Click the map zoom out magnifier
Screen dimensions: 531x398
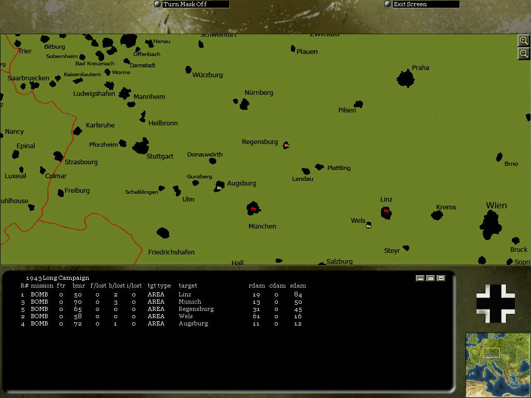[524, 53]
